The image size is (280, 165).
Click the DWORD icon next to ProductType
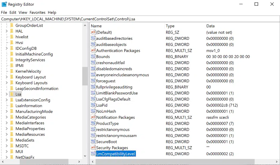point(93,123)
